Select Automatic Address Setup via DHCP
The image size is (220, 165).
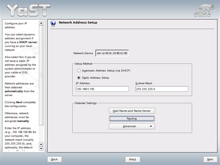click(x=79, y=70)
